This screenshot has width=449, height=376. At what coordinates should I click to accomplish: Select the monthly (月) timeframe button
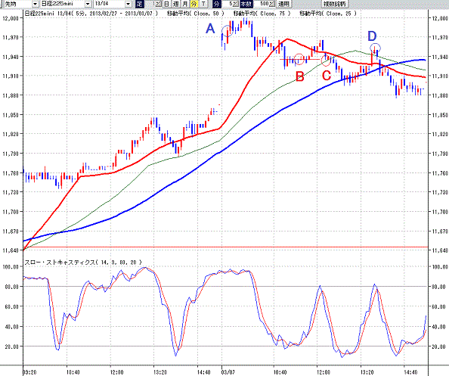[185, 4]
